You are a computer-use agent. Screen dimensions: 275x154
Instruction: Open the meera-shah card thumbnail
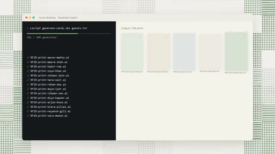coord(158,52)
